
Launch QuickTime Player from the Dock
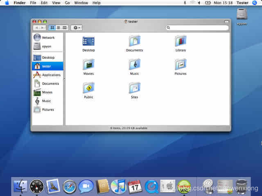151,187
